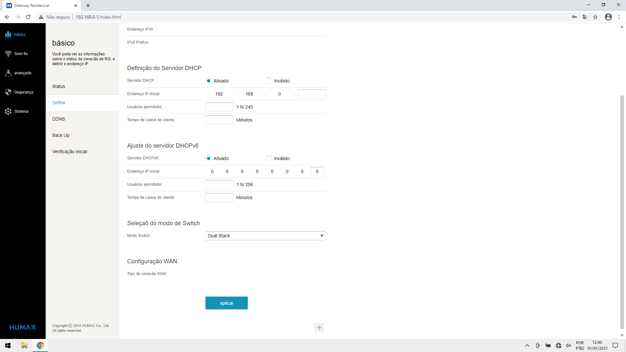Screen dimensions: 626x352
Task: Click the scrollbar up arrow
Action: pyautogui.click(x=622, y=26)
